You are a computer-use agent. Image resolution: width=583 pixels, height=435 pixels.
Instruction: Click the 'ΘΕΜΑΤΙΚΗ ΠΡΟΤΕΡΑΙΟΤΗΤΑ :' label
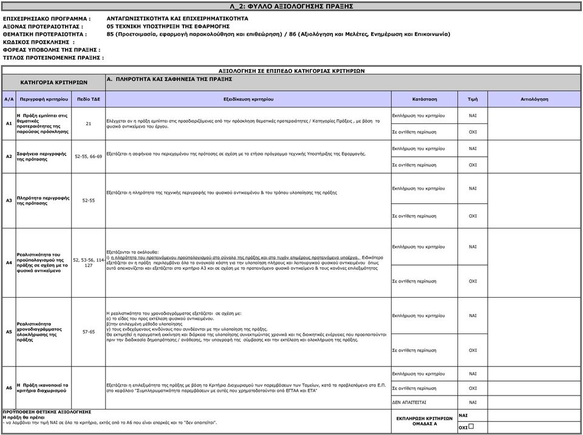coord(44,34)
